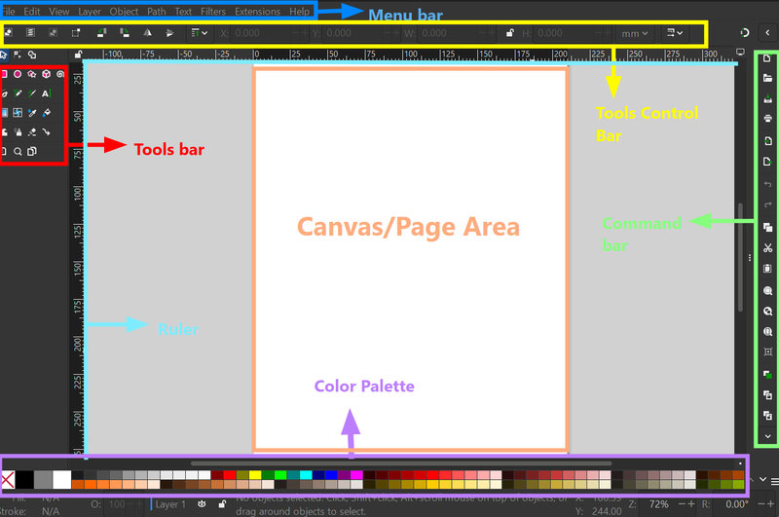The width and height of the screenshot is (779, 517).
Task: Open the Filters menu
Action: point(213,11)
